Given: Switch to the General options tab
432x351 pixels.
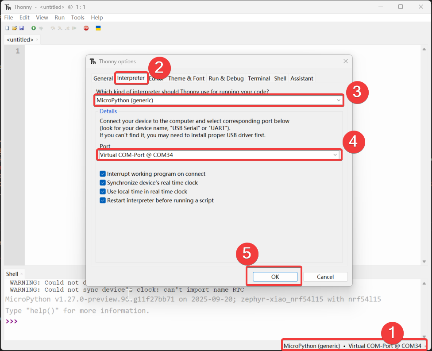Looking at the screenshot, I should [103, 78].
